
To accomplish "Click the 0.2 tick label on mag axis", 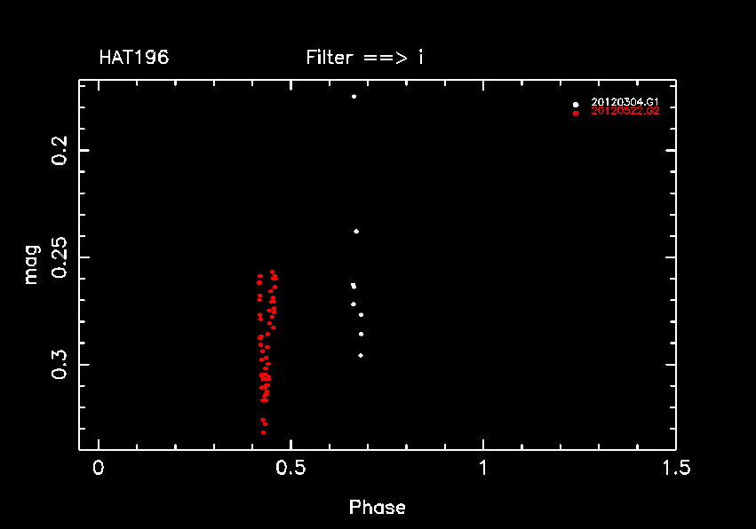I will 60,150.
